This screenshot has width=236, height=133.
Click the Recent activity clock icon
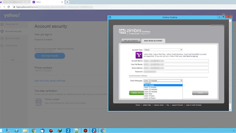[x=2, y=38]
